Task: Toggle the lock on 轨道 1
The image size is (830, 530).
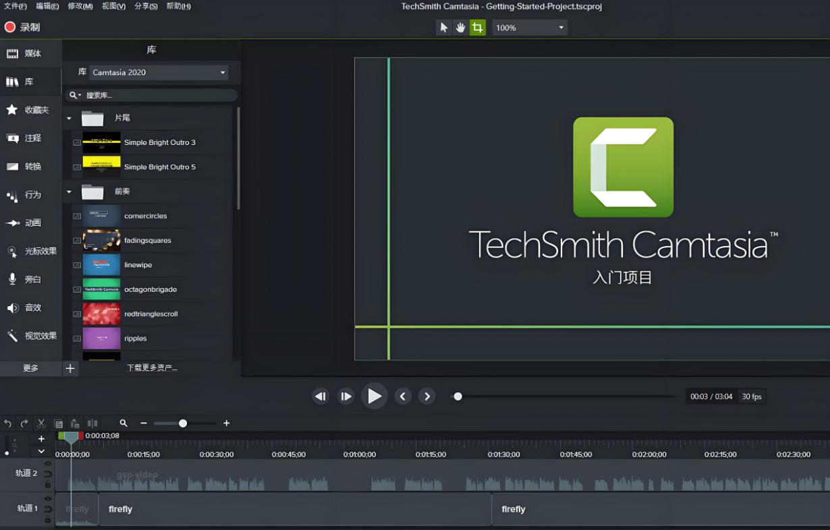Action: pyautogui.click(x=48, y=521)
